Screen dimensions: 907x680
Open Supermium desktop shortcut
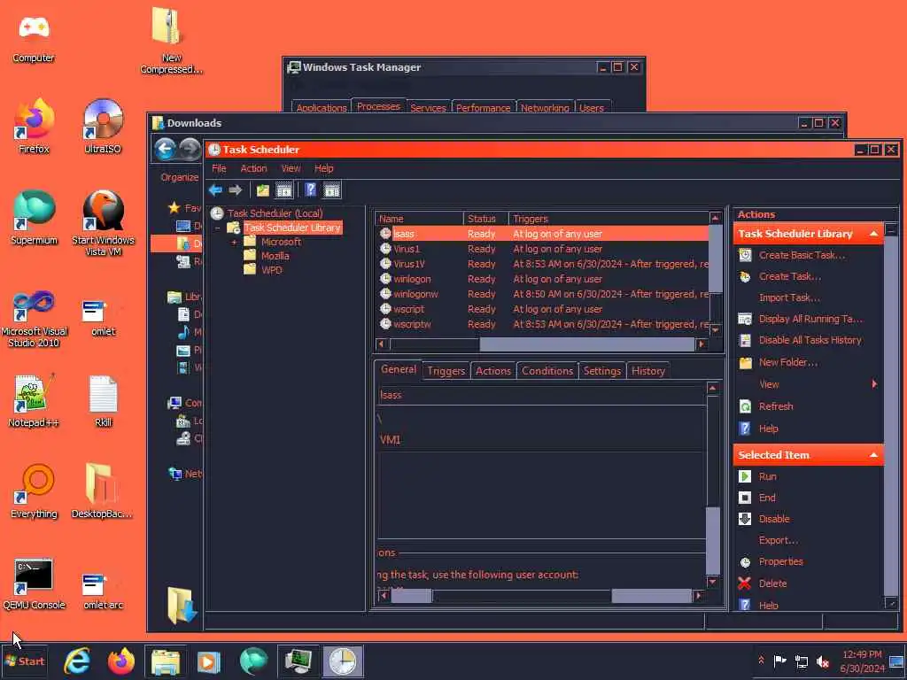(x=34, y=218)
